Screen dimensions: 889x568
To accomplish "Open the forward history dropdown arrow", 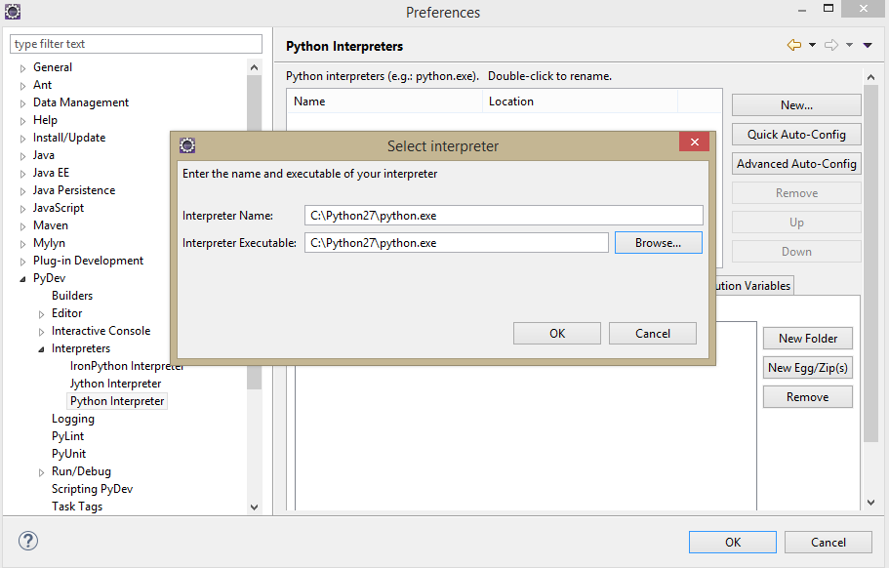I will pyautogui.click(x=849, y=45).
